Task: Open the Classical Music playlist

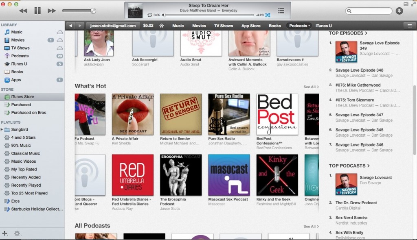Action: pyautogui.click(x=25, y=153)
